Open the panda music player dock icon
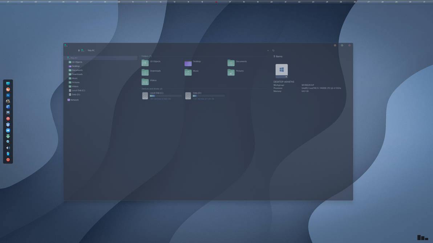This screenshot has width=433, height=243. click(x=8, y=101)
